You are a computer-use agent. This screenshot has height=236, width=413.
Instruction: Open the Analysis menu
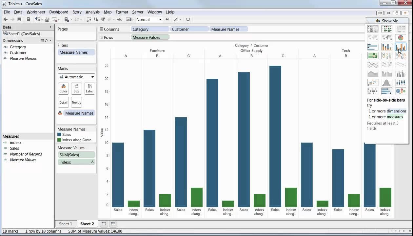92,12
